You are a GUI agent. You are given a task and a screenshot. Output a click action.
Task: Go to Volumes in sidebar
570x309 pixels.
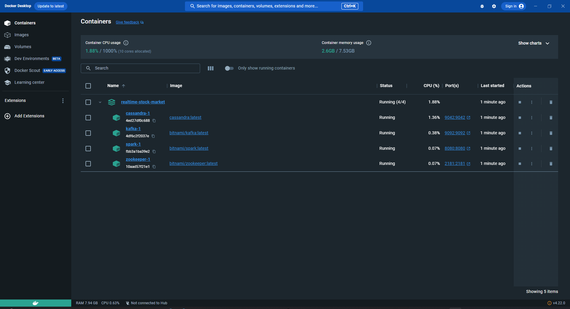(x=36, y=47)
